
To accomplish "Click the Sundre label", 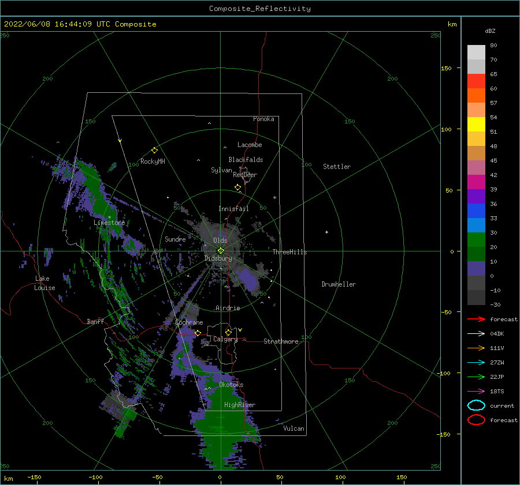I will click(175, 239).
